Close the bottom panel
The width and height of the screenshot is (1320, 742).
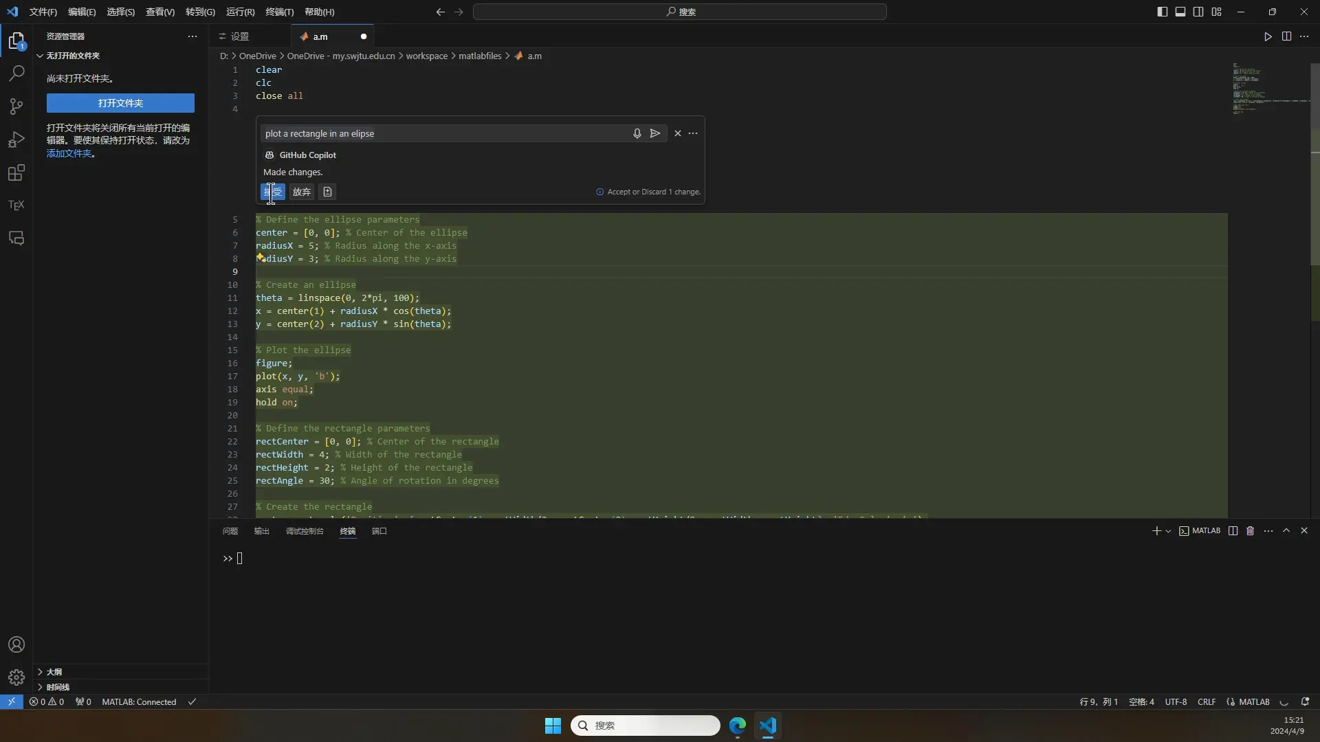point(1304,530)
